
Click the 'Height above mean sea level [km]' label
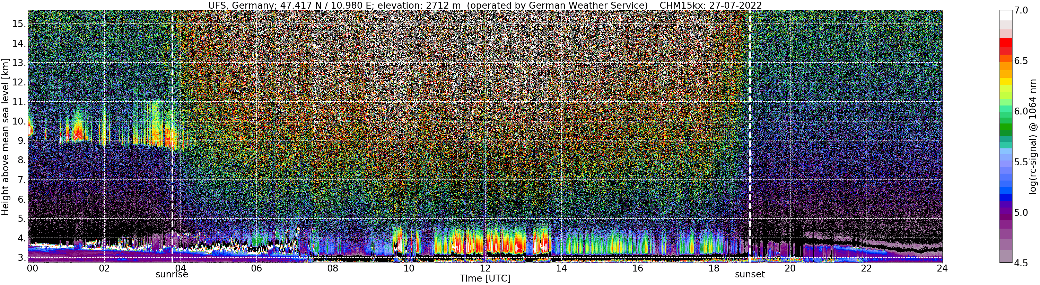click(5, 137)
